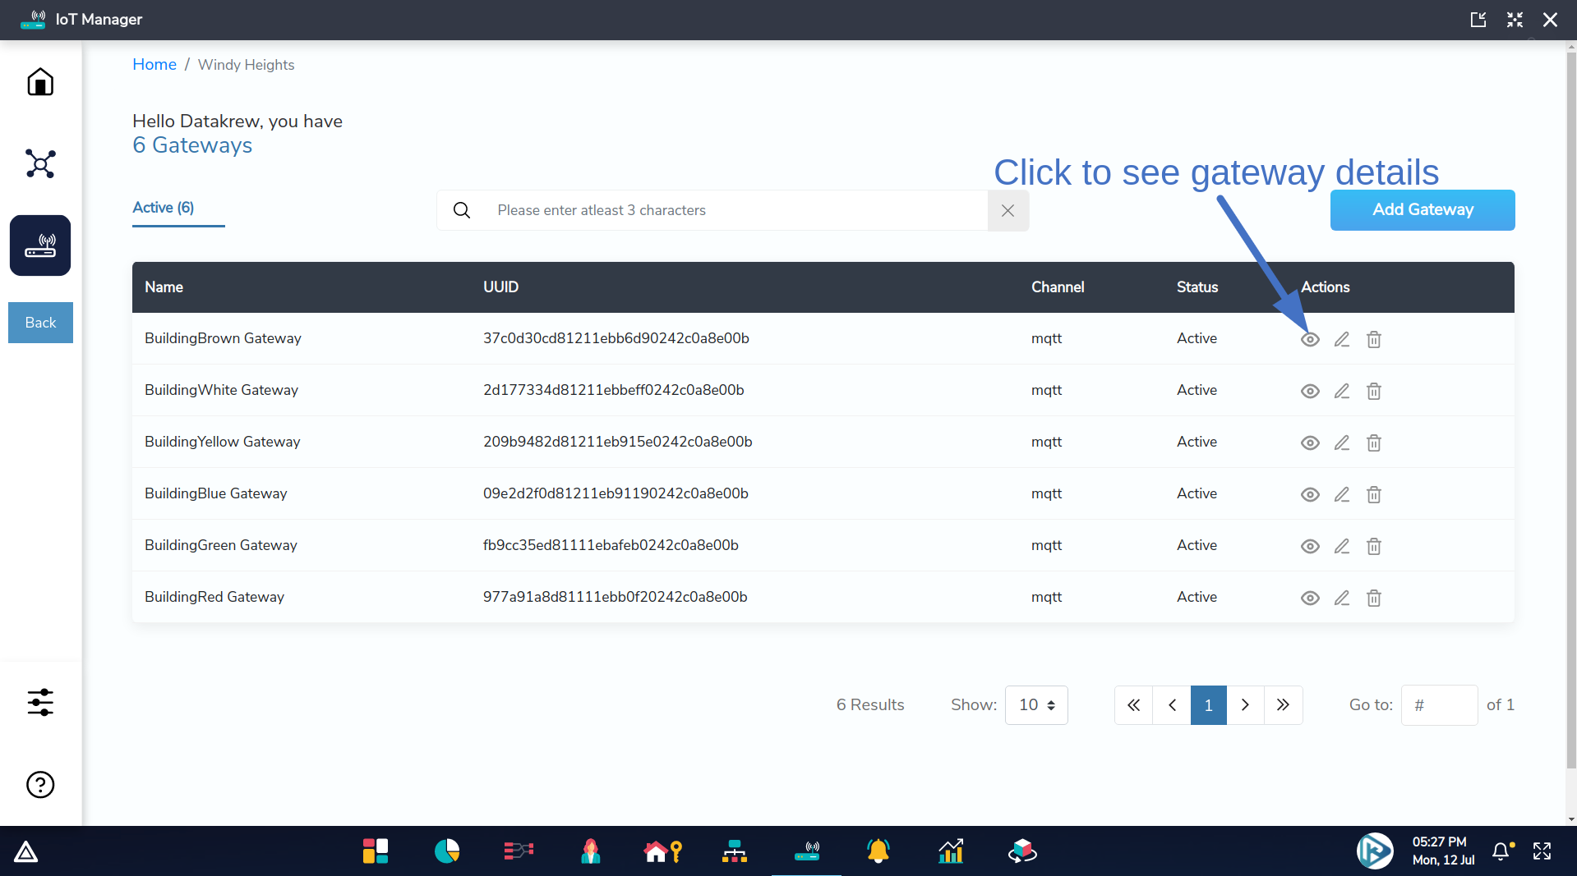The image size is (1577, 876).
Task: Select page 1 in pagination
Action: (1208, 705)
